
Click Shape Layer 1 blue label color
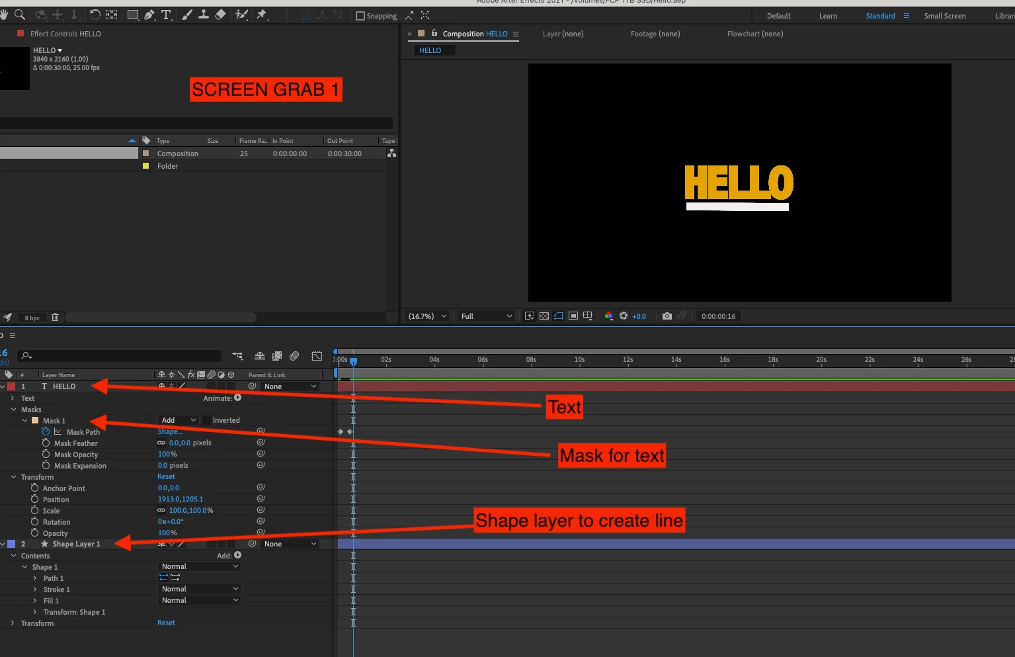(x=11, y=544)
